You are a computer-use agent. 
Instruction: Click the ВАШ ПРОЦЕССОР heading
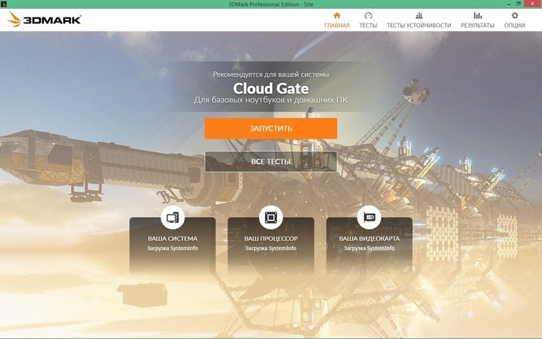click(270, 239)
